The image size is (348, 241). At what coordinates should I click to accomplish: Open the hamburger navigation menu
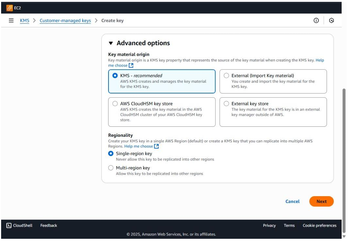[11, 20]
